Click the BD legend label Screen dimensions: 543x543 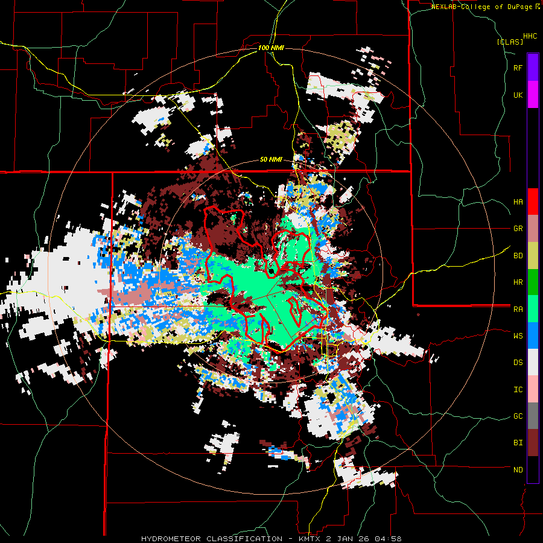coord(518,256)
